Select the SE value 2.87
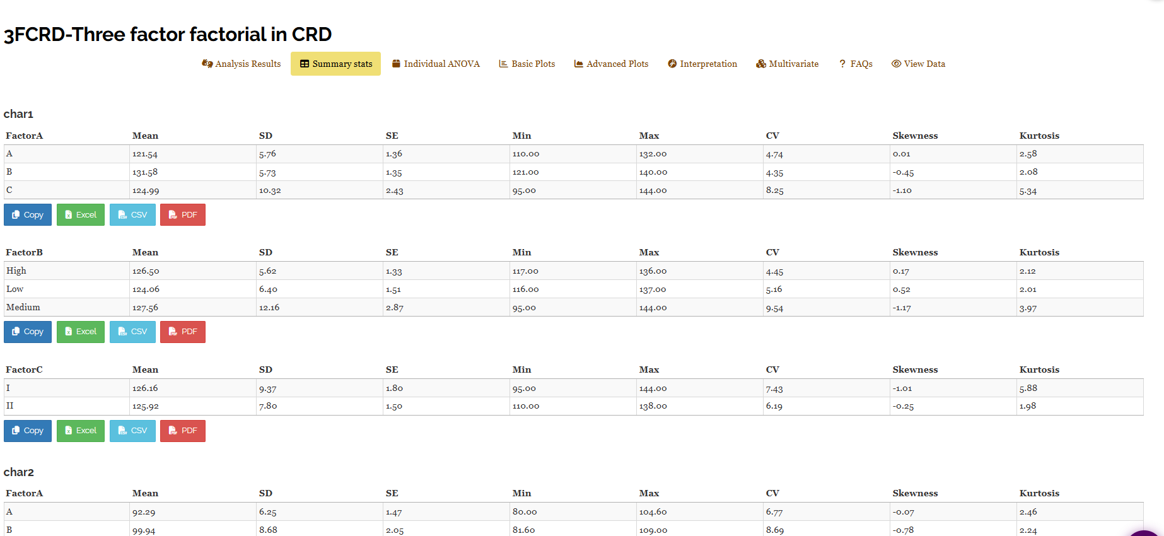 point(395,308)
